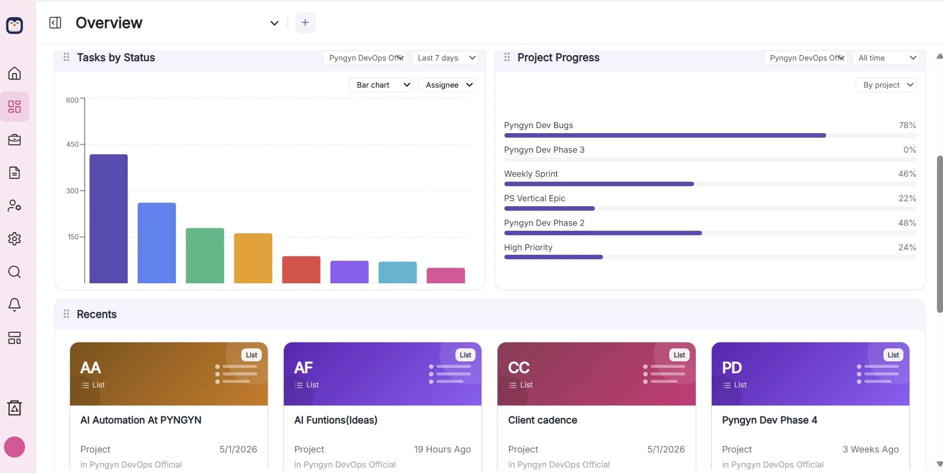943x473 pixels.
Task: Open the gear Settings icon in the sidebar
Action: pyautogui.click(x=15, y=239)
